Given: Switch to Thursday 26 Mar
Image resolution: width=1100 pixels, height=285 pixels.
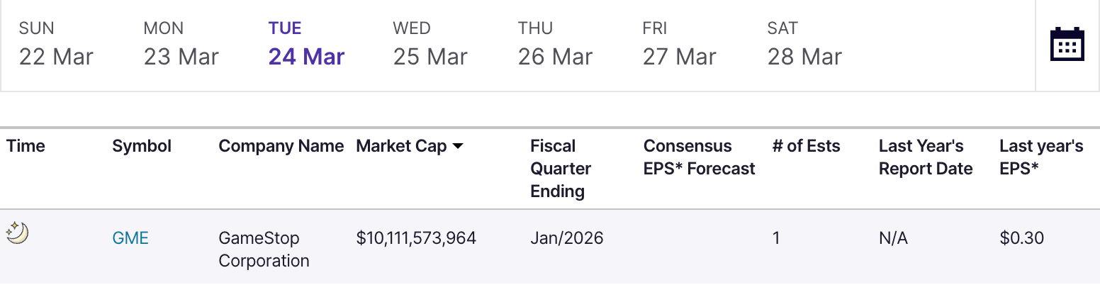Looking at the screenshot, I should pos(555,44).
